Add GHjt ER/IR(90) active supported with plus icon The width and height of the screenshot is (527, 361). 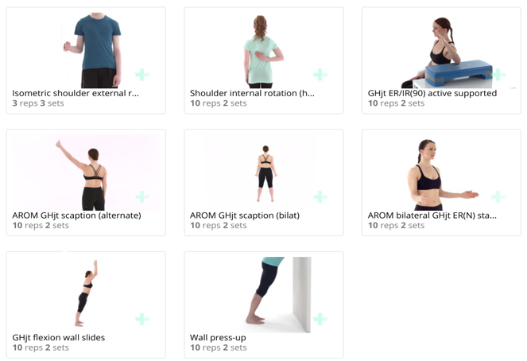tap(498, 75)
